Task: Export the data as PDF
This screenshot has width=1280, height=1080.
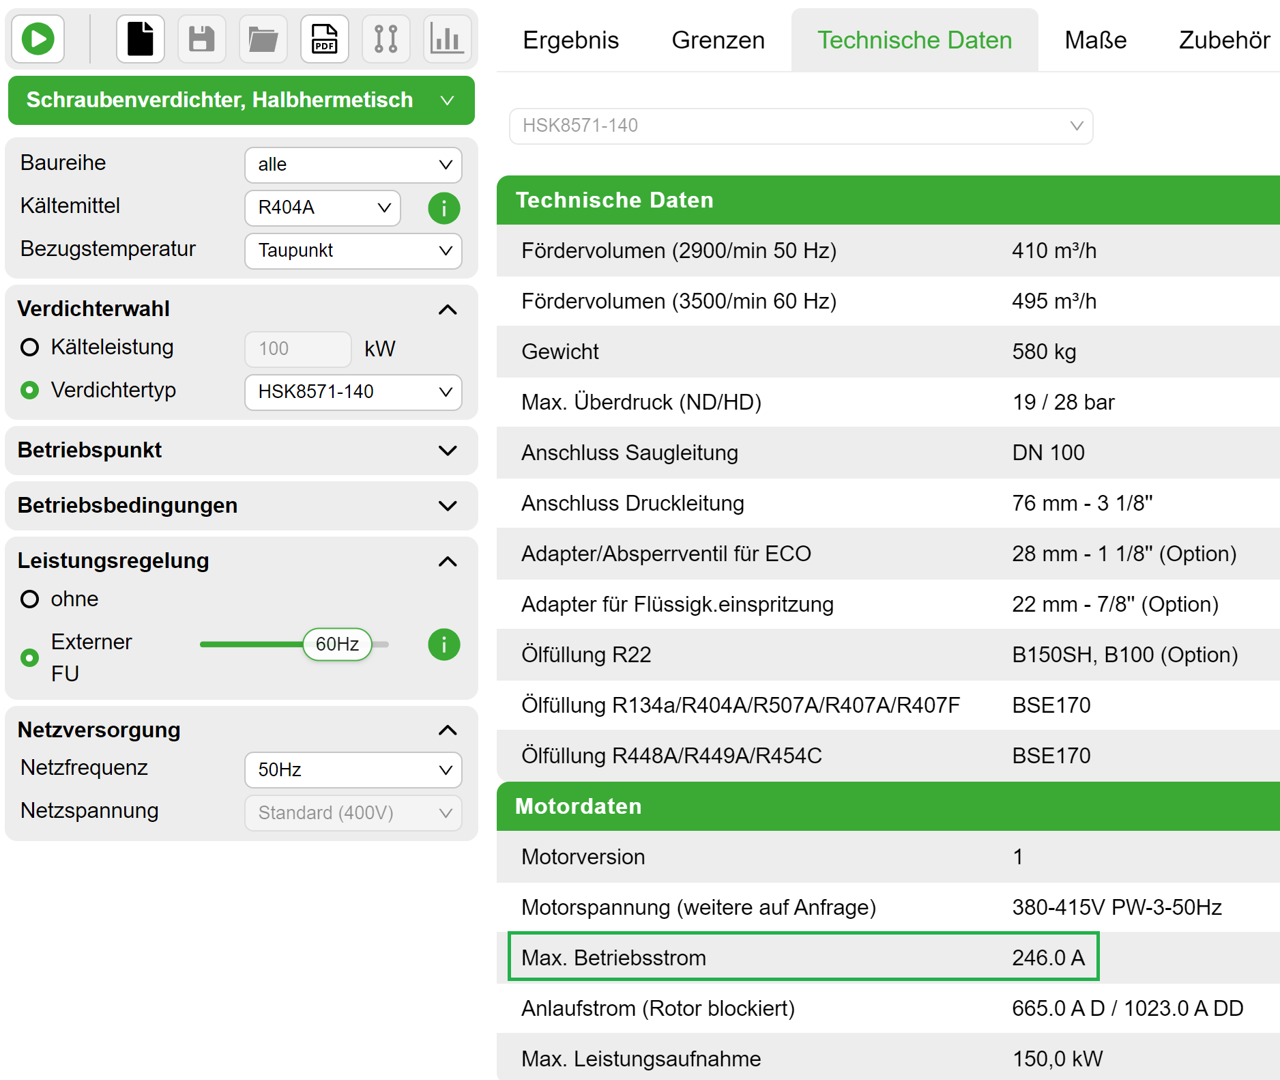Action: tap(325, 39)
